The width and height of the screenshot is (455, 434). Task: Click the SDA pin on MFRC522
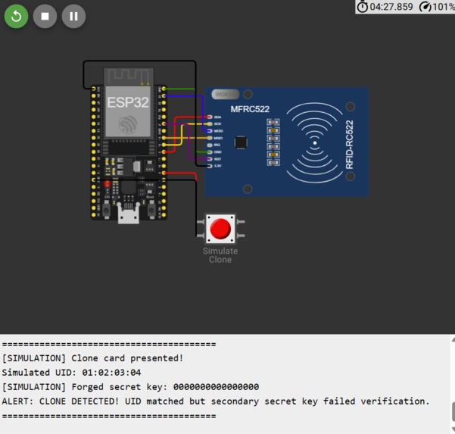tap(210, 117)
